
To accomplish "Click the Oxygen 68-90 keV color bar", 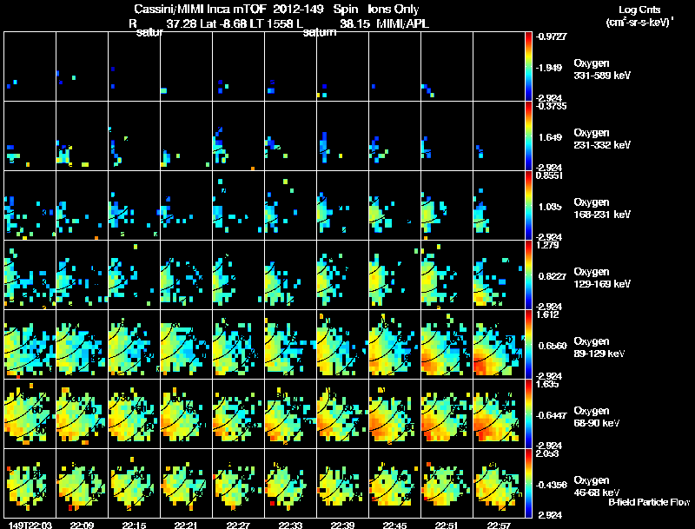I will pyautogui.click(x=528, y=413).
